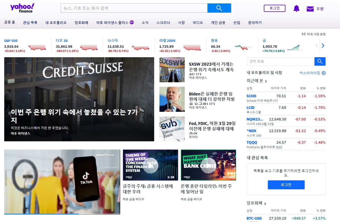The image size is (340, 222).
Task: Click SCHD last price 70.51
Action: point(281,96)
